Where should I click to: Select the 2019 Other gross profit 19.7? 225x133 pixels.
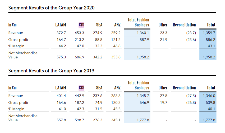(164, 102)
